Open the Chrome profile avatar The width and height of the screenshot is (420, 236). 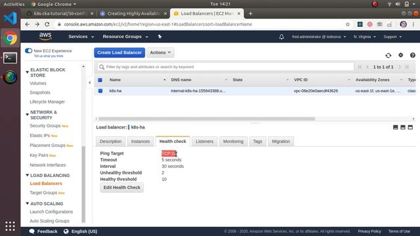(x=403, y=24)
